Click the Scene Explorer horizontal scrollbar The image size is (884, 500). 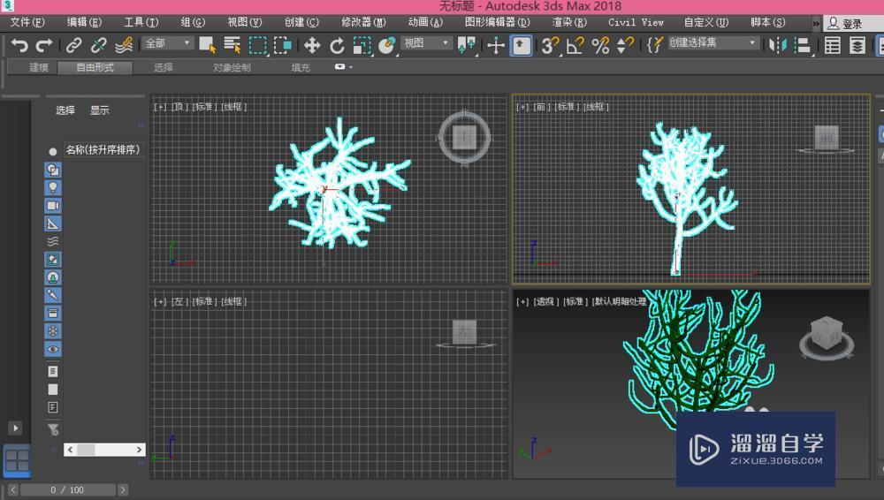(x=104, y=450)
